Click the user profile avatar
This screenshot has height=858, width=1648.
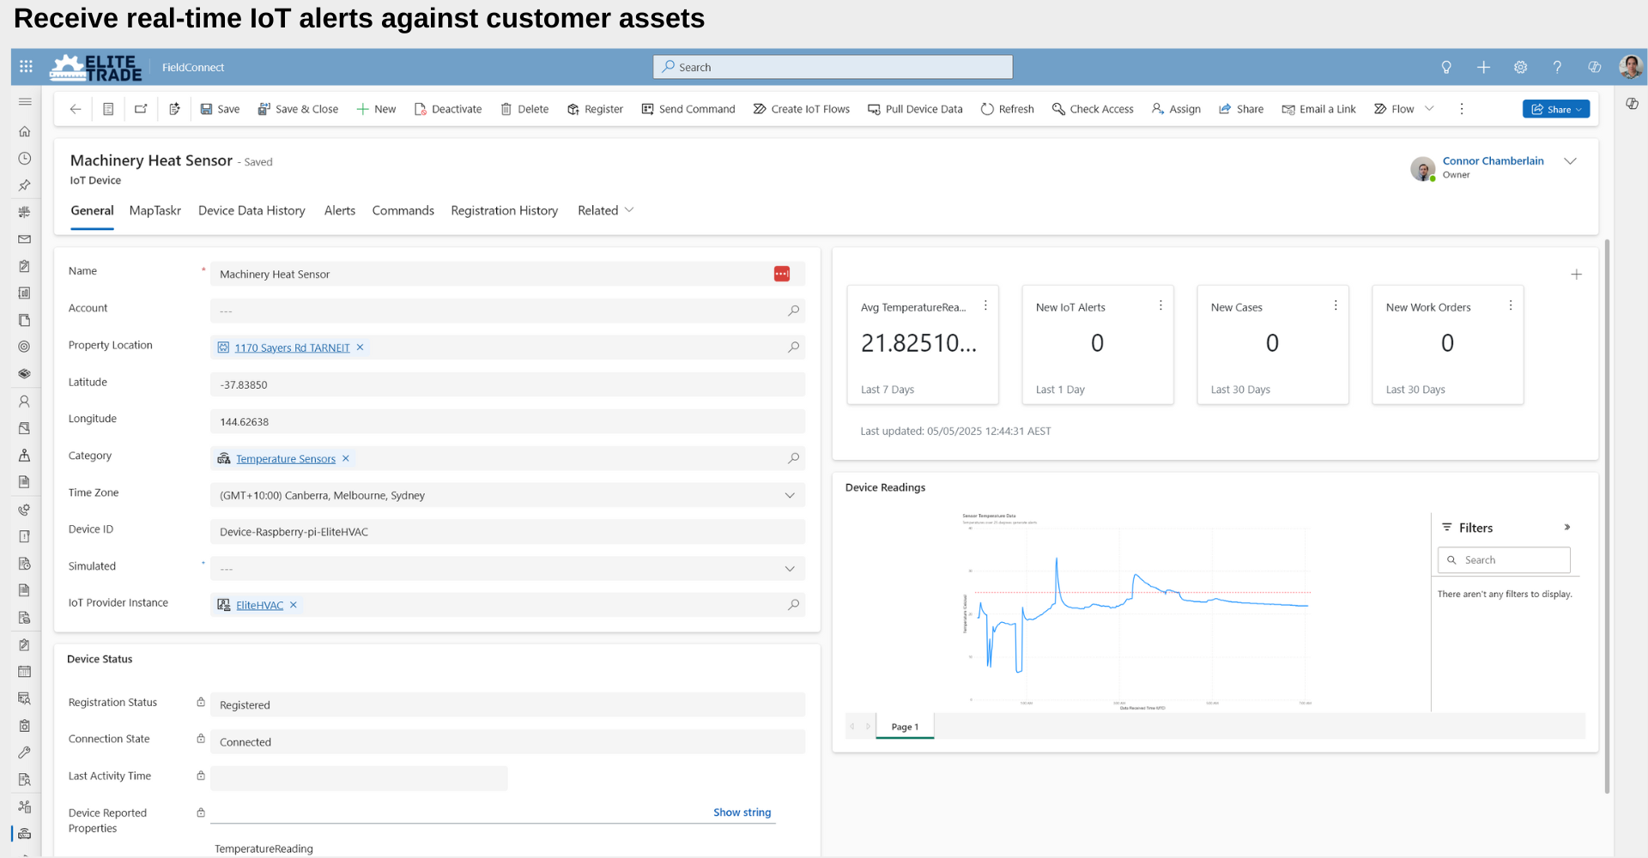pos(1631,67)
